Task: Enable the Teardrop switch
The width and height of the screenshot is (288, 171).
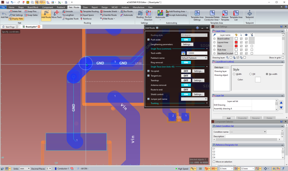Action: coord(186,80)
